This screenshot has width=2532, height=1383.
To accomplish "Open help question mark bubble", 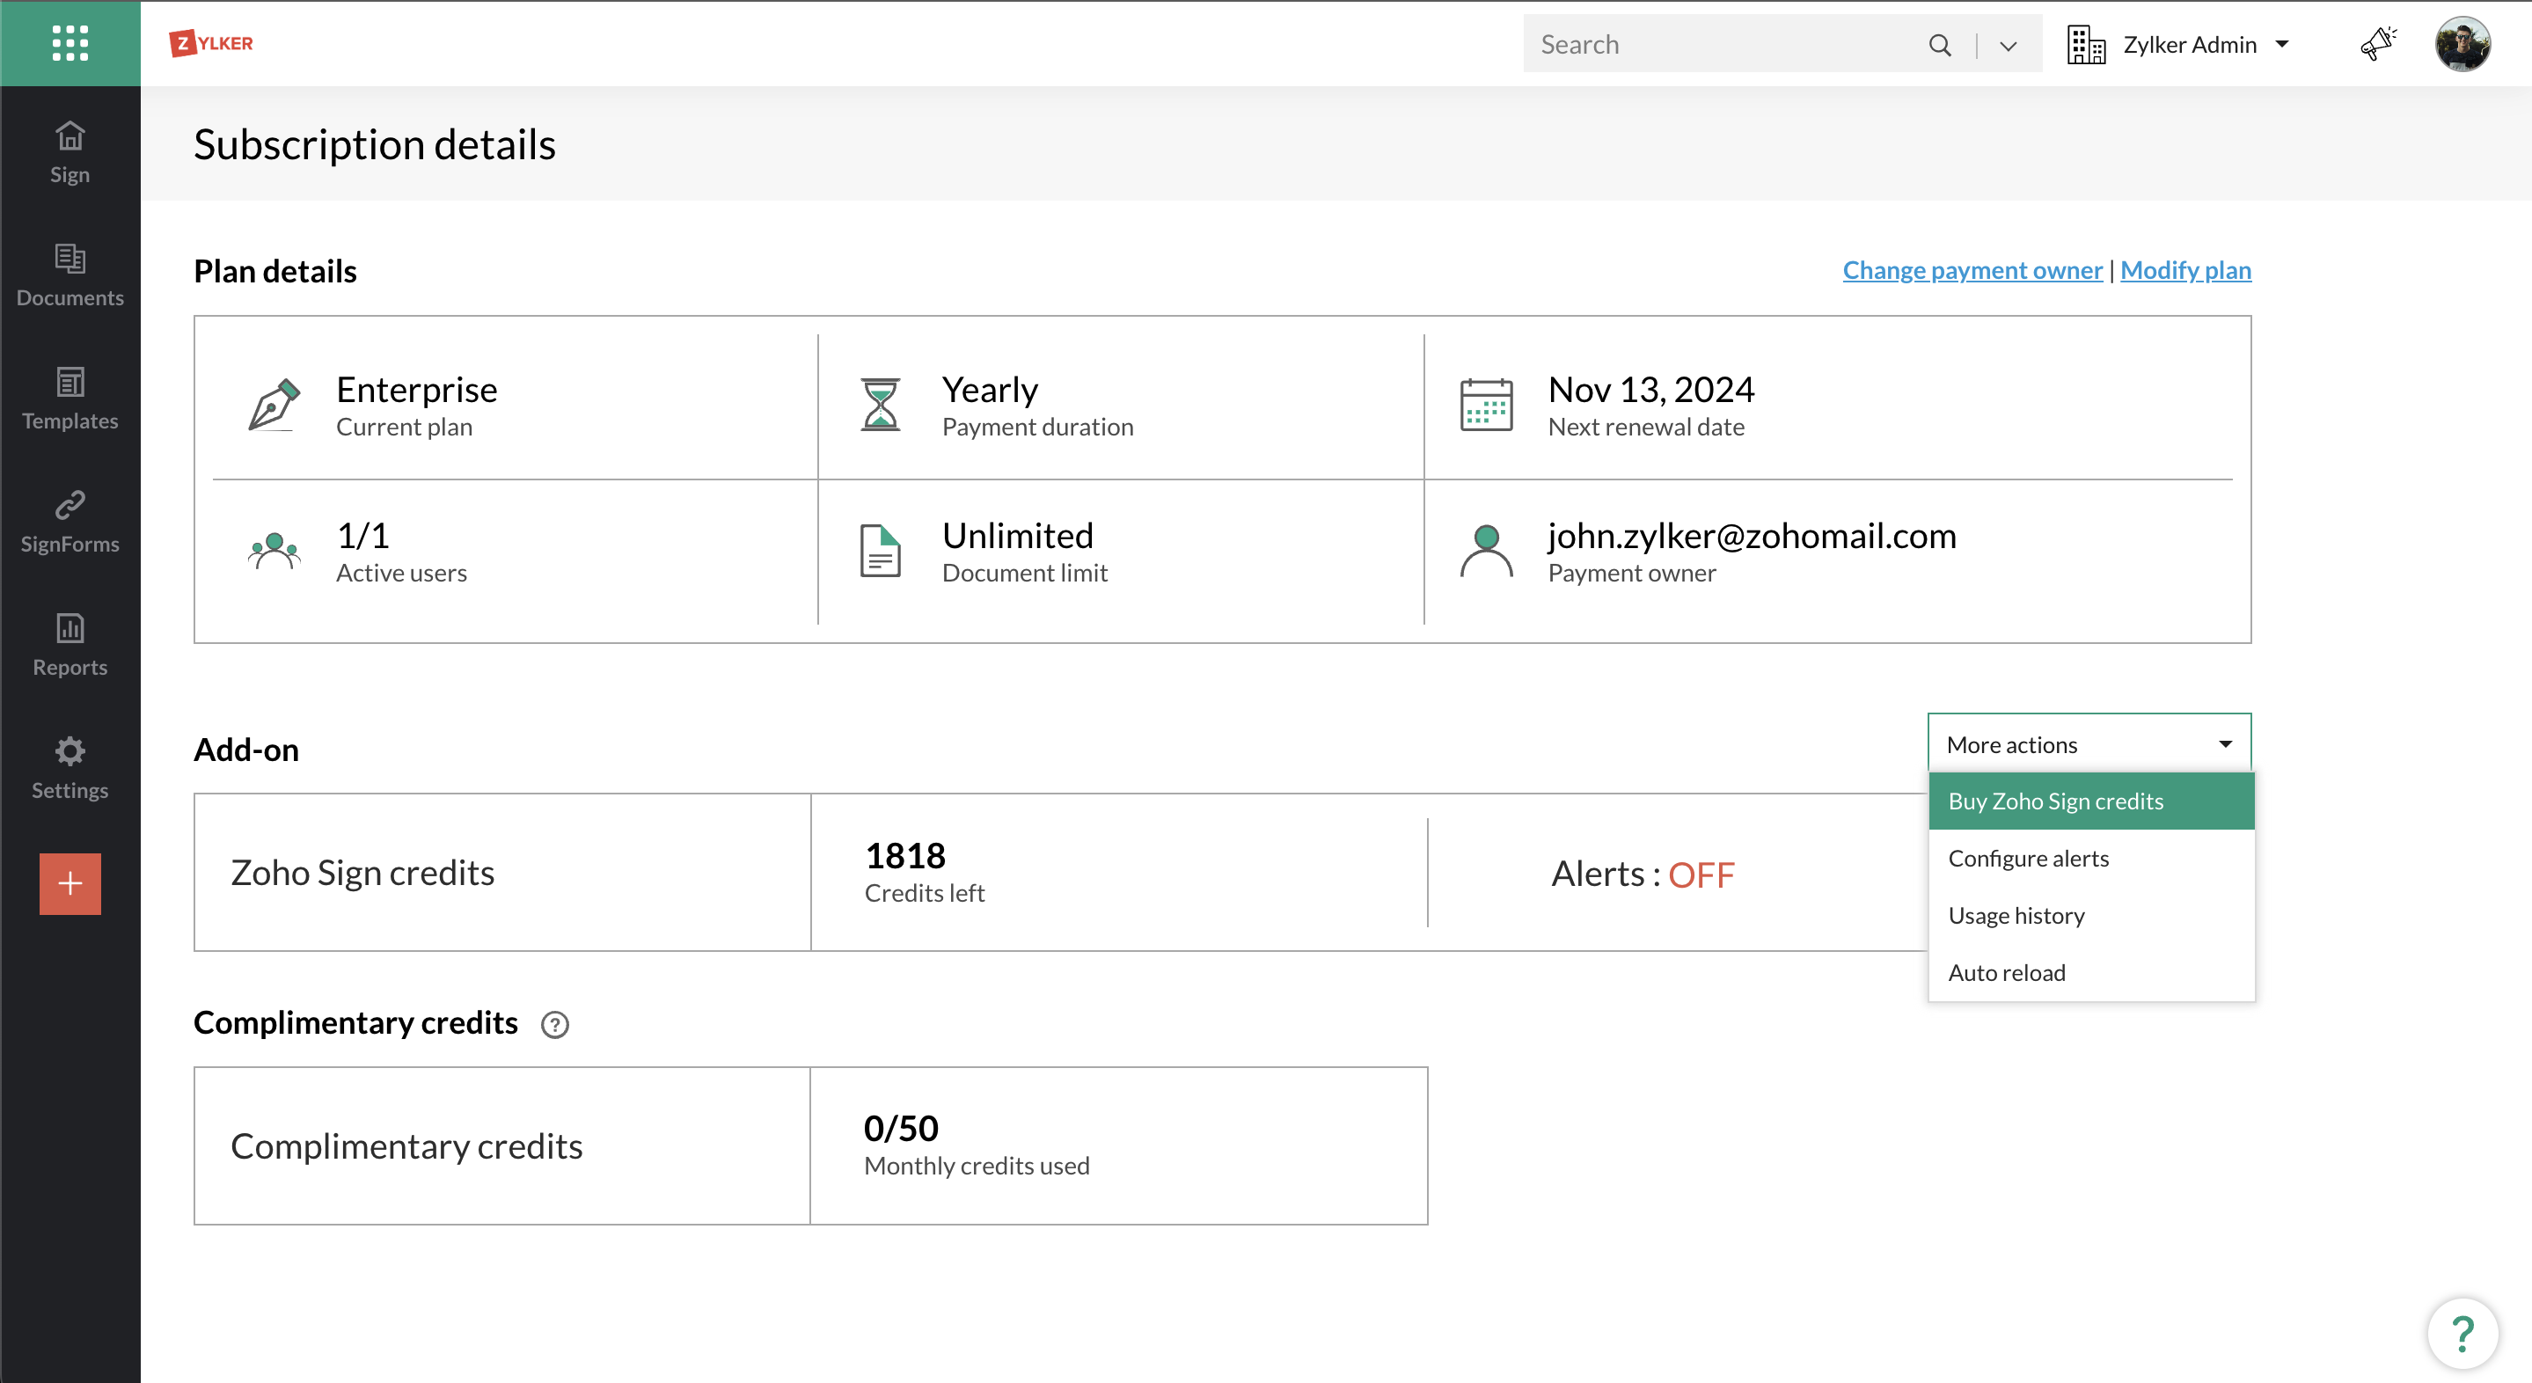I will (x=2462, y=1334).
